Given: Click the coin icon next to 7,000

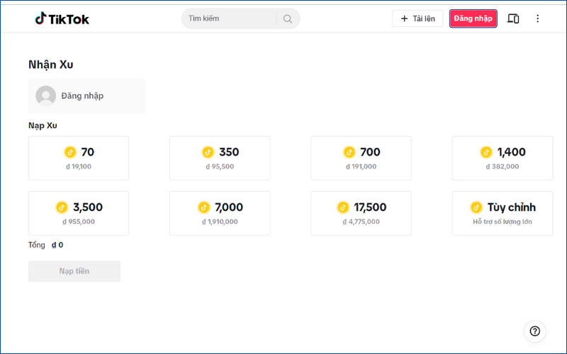Looking at the screenshot, I should (204, 207).
